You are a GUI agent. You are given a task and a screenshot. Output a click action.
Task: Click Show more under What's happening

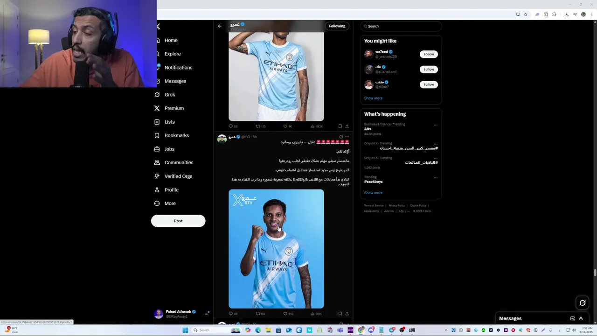[373, 193]
